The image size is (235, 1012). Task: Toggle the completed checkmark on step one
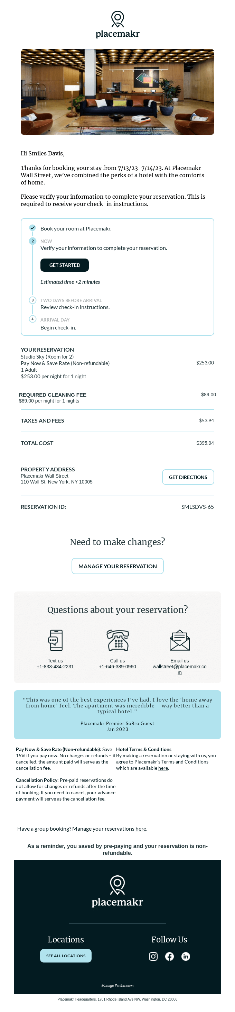point(32,228)
